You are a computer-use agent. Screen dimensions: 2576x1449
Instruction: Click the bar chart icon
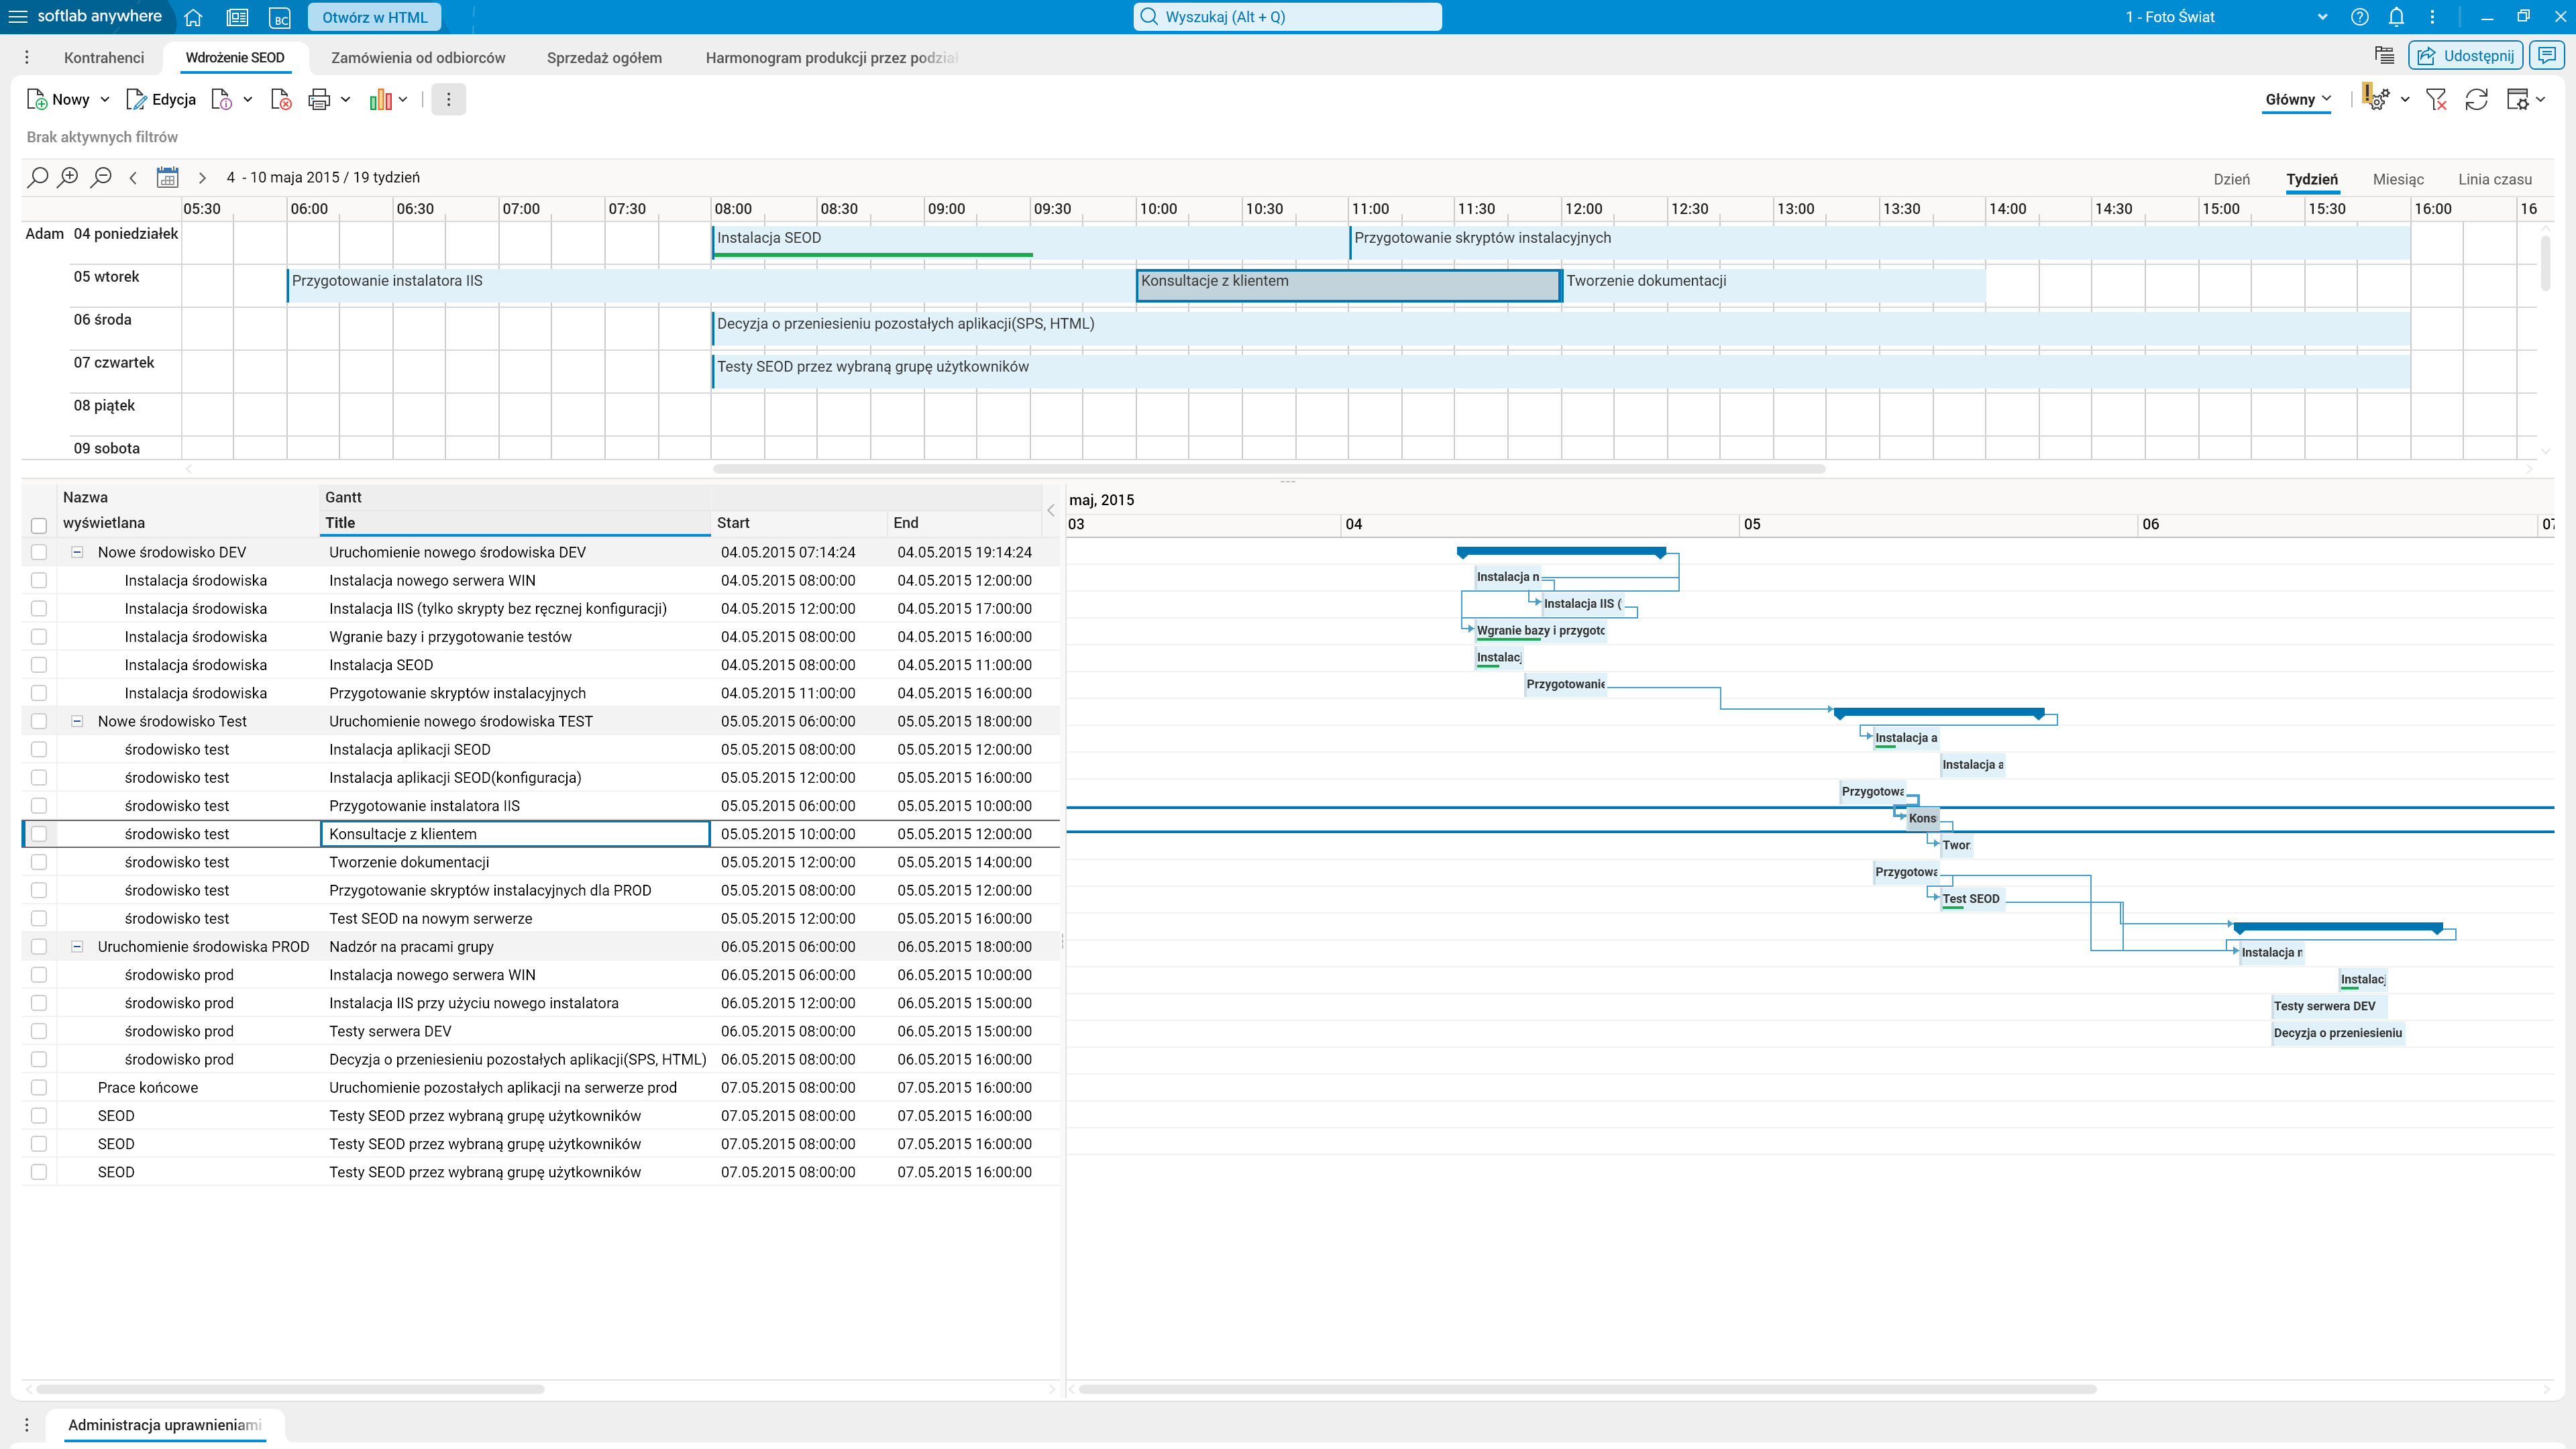(380, 99)
